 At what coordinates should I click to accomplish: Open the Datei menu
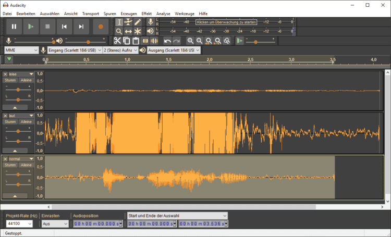7,14
